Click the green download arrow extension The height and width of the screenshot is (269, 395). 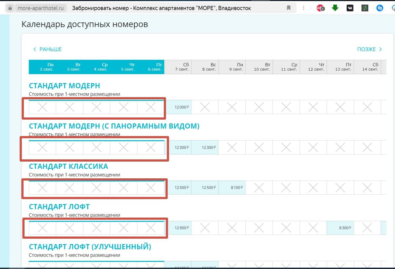335,8
